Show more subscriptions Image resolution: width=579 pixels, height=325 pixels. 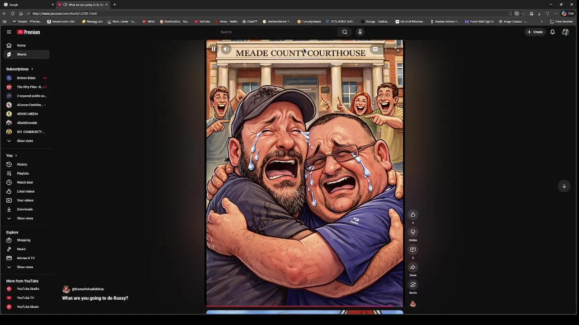27,141
